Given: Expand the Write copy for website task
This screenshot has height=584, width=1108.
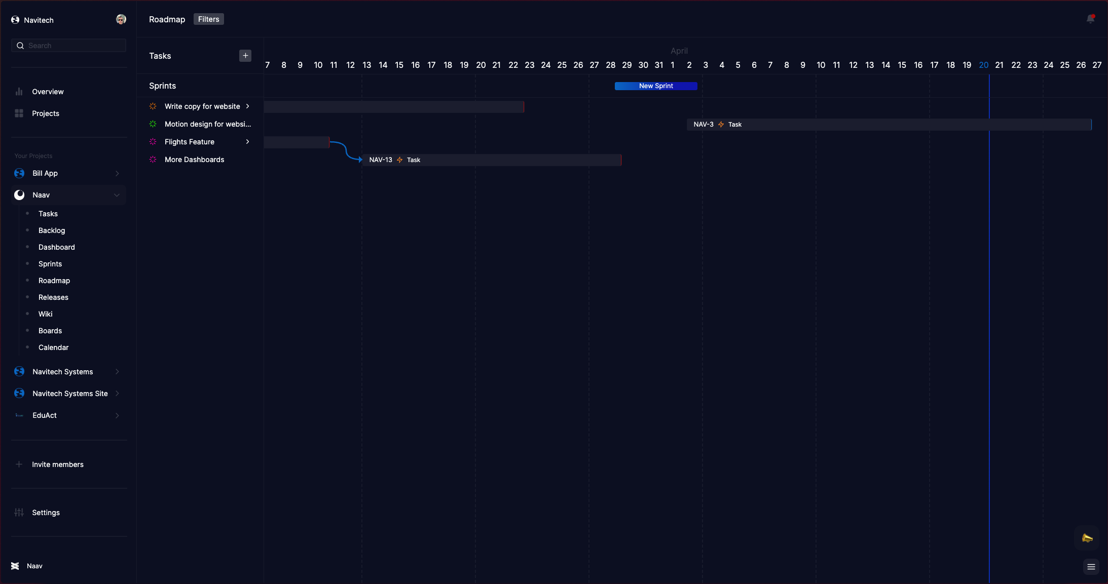Looking at the screenshot, I should pos(247,106).
